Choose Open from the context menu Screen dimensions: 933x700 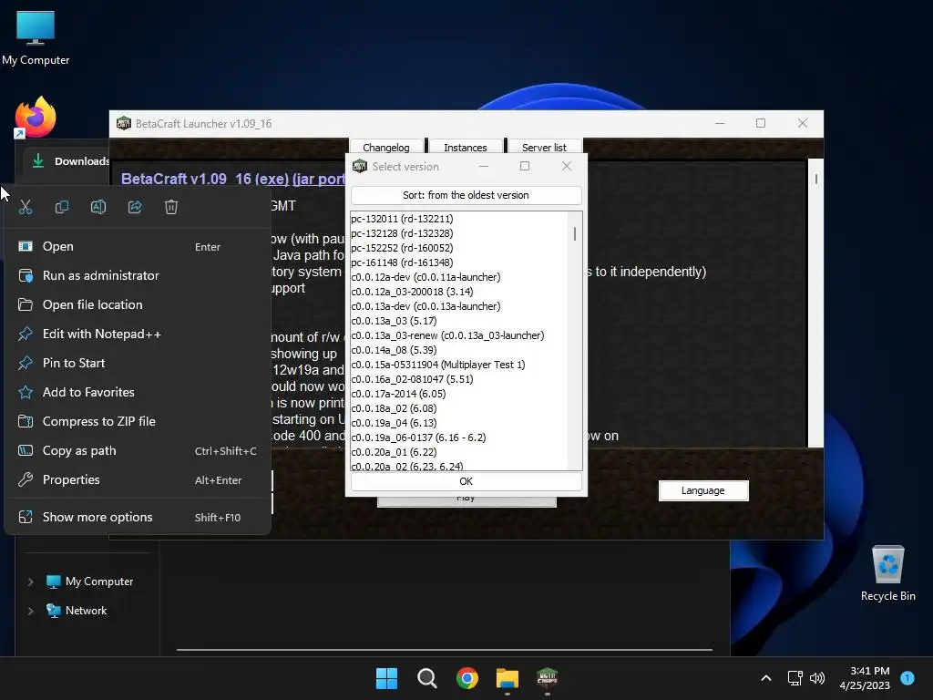pyautogui.click(x=138, y=246)
